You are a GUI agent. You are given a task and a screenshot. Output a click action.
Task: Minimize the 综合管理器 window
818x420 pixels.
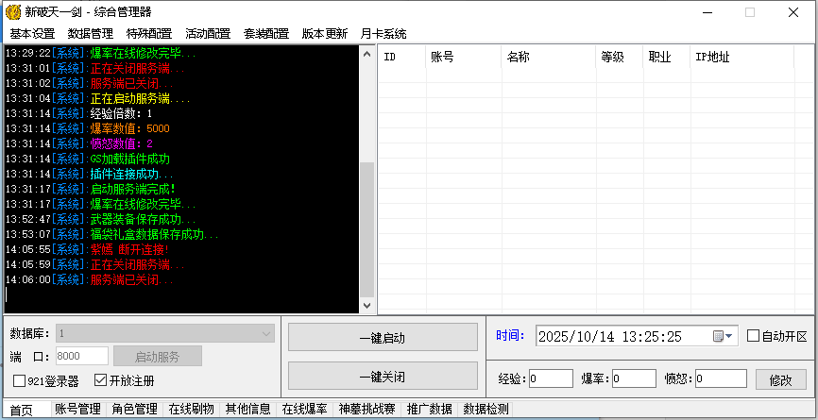click(x=706, y=12)
